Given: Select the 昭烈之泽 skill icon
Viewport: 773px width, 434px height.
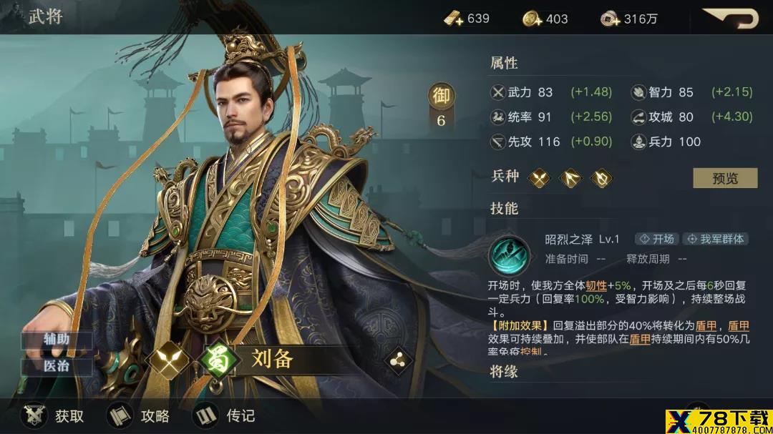Looking at the screenshot, I should coord(509,255).
